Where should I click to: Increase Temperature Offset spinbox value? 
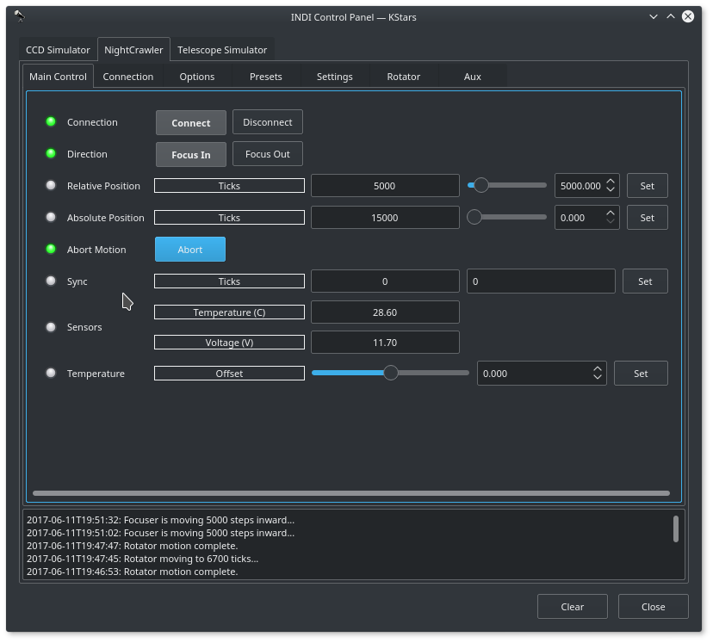[x=598, y=368]
